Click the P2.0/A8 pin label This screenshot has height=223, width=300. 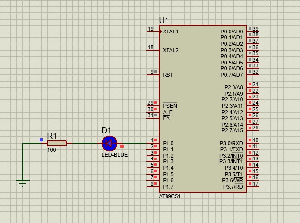(x=233, y=87)
